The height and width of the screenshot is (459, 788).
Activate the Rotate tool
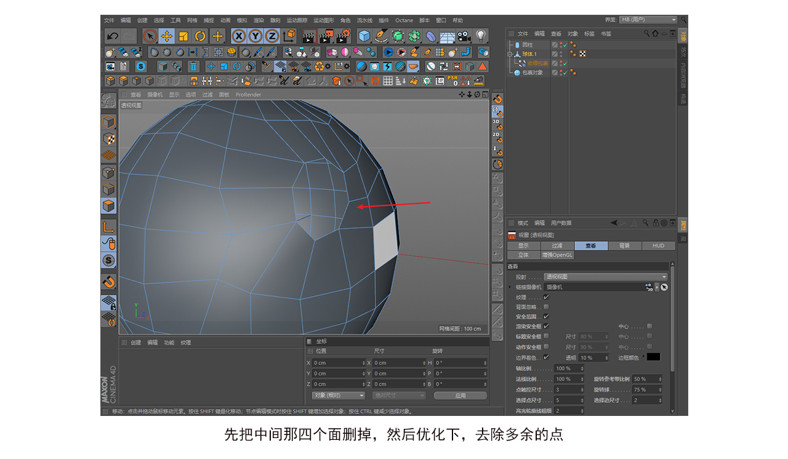(200, 36)
